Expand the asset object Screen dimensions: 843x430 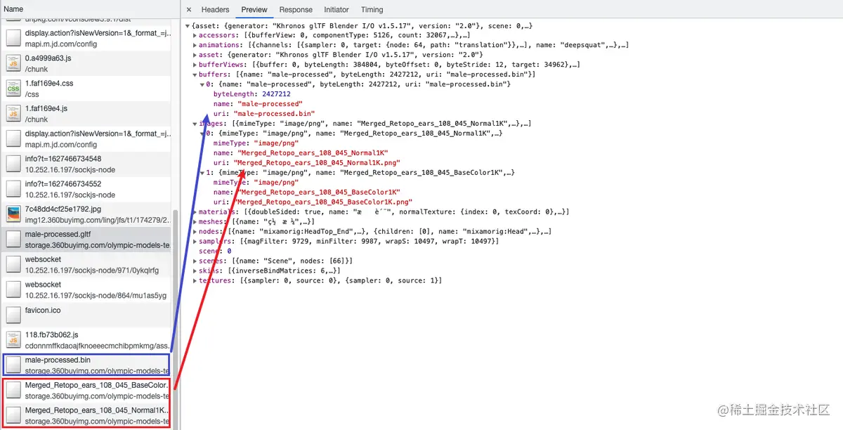[x=195, y=55]
